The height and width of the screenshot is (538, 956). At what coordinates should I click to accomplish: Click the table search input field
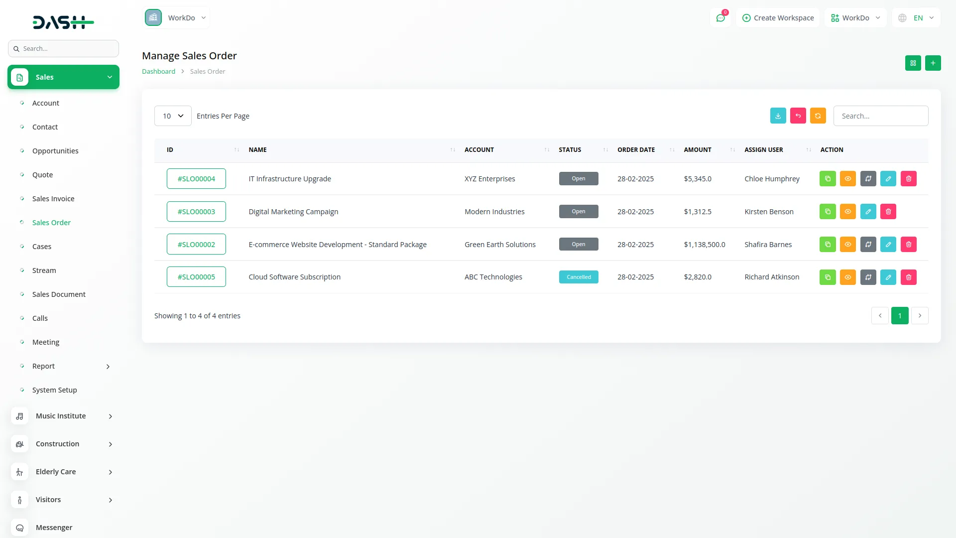tap(880, 116)
